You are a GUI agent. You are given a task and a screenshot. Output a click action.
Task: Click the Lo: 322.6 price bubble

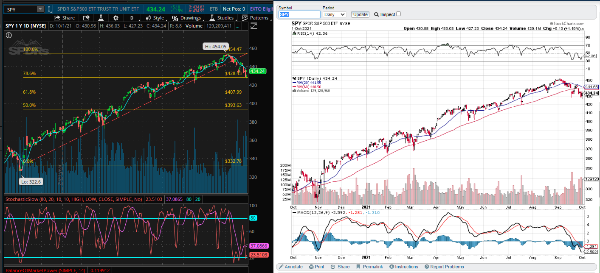pos(32,181)
